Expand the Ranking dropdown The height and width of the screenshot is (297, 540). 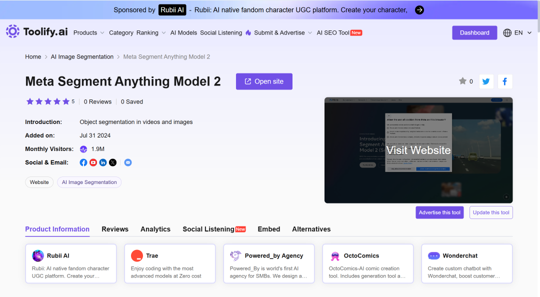click(x=151, y=32)
